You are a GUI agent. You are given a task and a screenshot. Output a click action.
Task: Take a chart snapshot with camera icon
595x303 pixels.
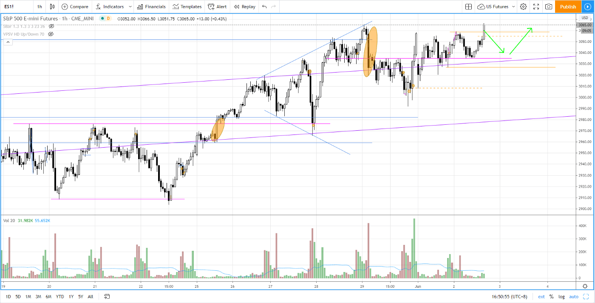point(548,6)
